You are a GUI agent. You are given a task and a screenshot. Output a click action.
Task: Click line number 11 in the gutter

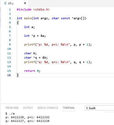(9, 53)
